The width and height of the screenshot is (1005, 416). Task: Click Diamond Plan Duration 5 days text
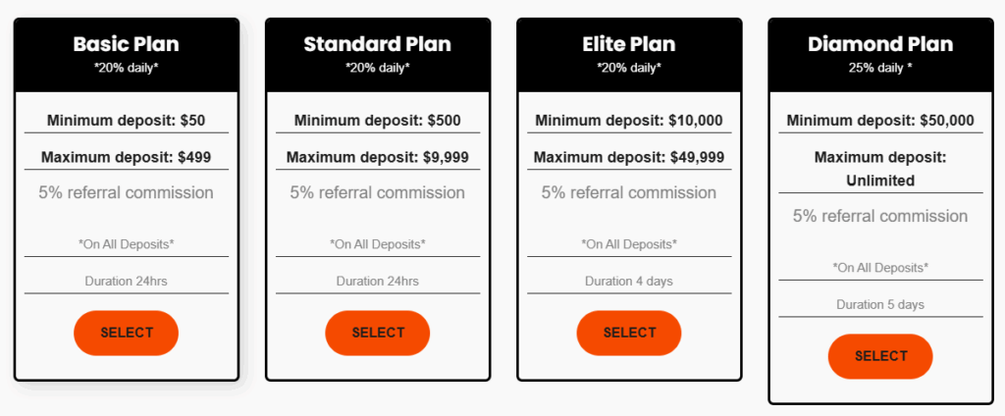[880, 305]
